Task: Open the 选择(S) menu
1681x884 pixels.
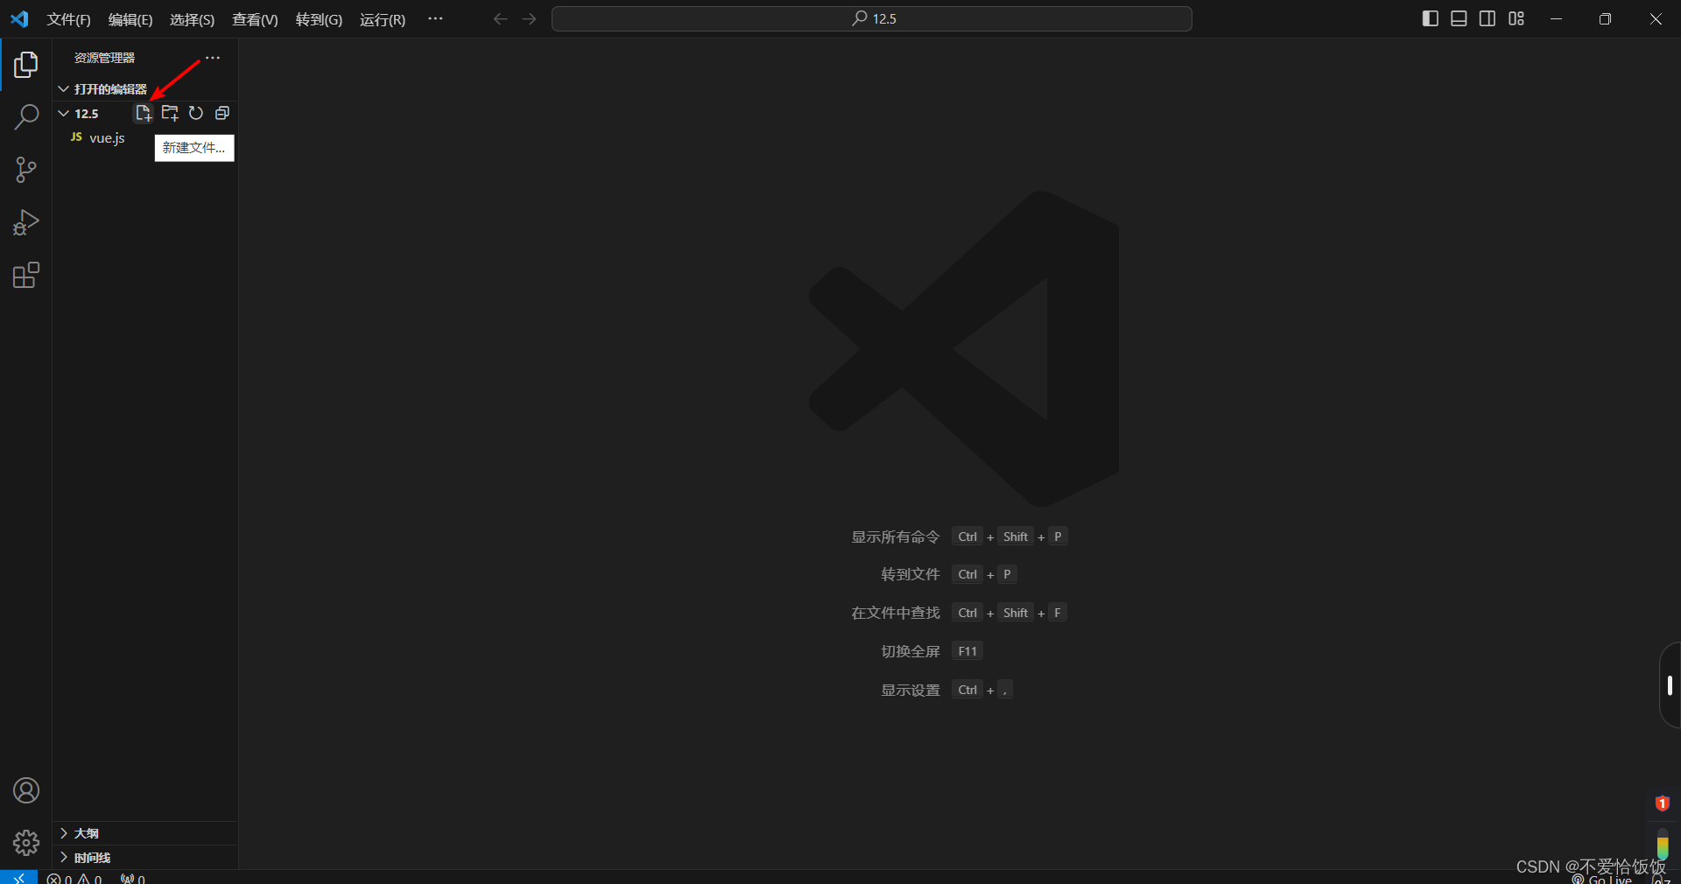Action: click(192, 19)
